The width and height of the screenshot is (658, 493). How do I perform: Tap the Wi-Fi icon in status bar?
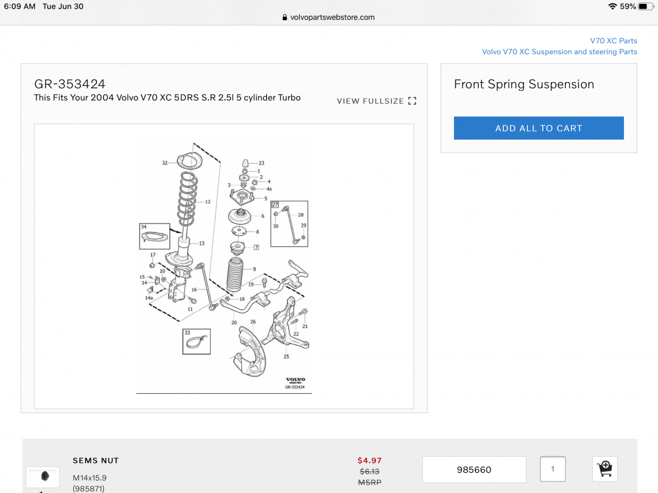(x=612, y=6)
